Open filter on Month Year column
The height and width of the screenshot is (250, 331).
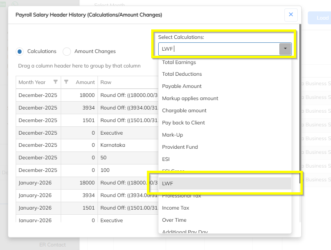click(55, 82)
